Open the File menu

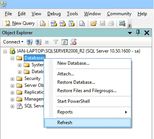pyautogui.click(x=8, y=14)
